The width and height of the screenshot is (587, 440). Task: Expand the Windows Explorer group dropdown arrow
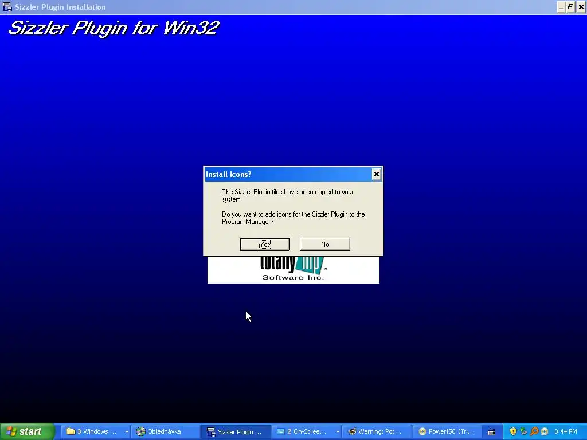click(127, 432)
